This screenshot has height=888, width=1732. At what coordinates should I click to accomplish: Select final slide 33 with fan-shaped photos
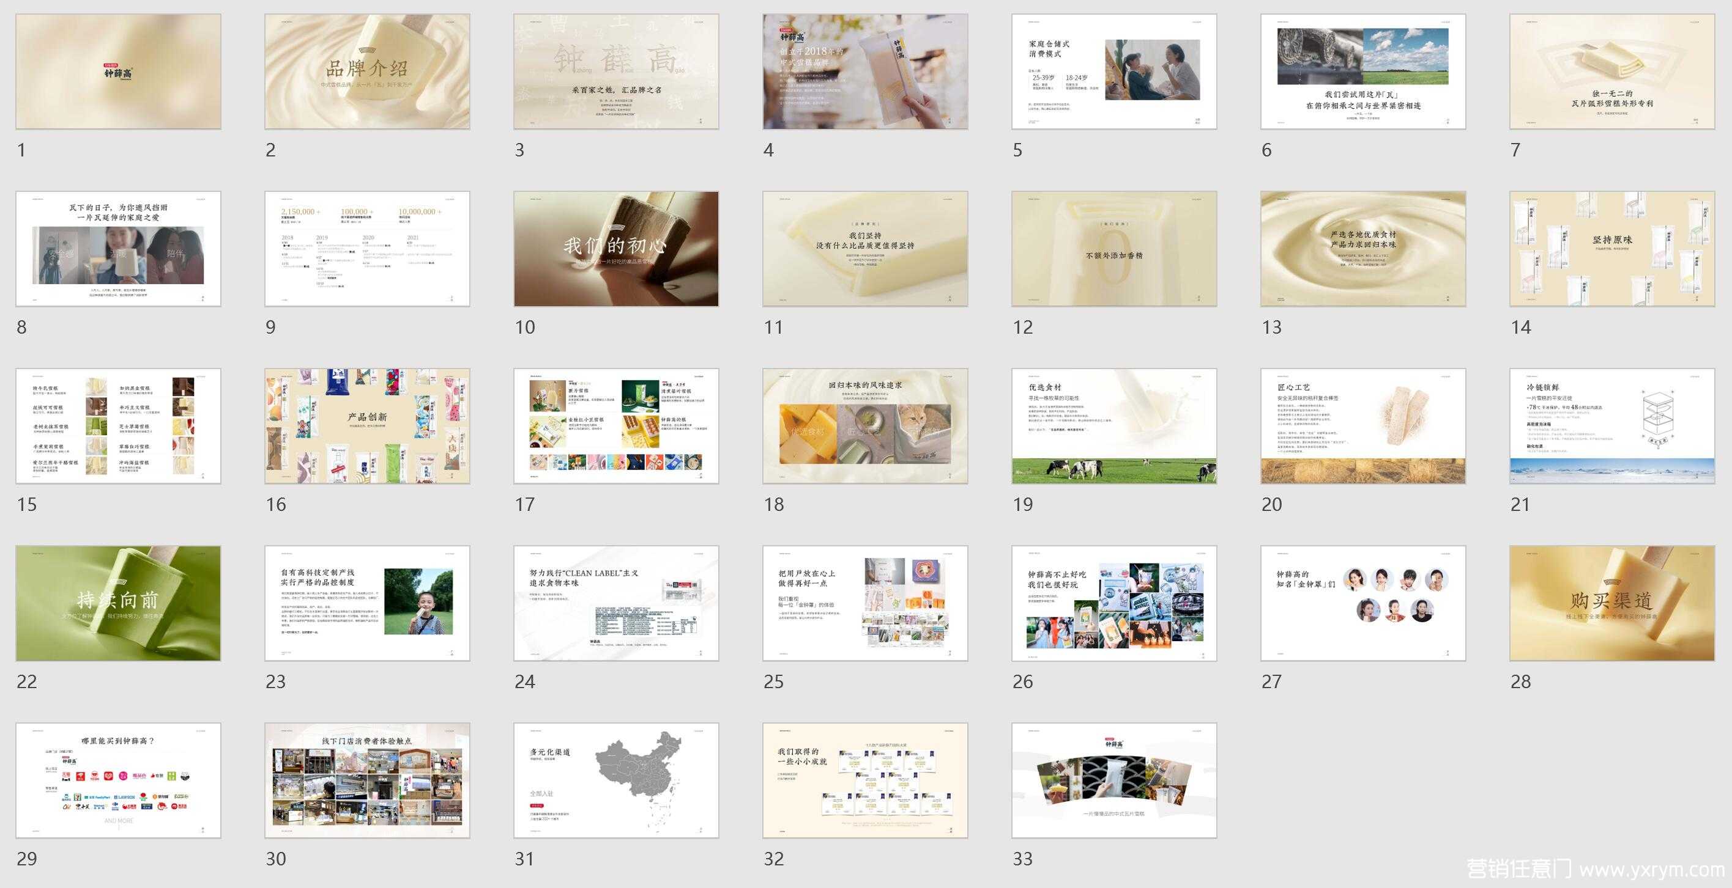coord(1114,780)
